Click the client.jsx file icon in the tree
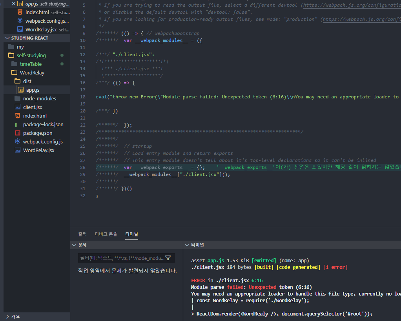The height and width of the screenshot is (321, 401). pos(17,107)
